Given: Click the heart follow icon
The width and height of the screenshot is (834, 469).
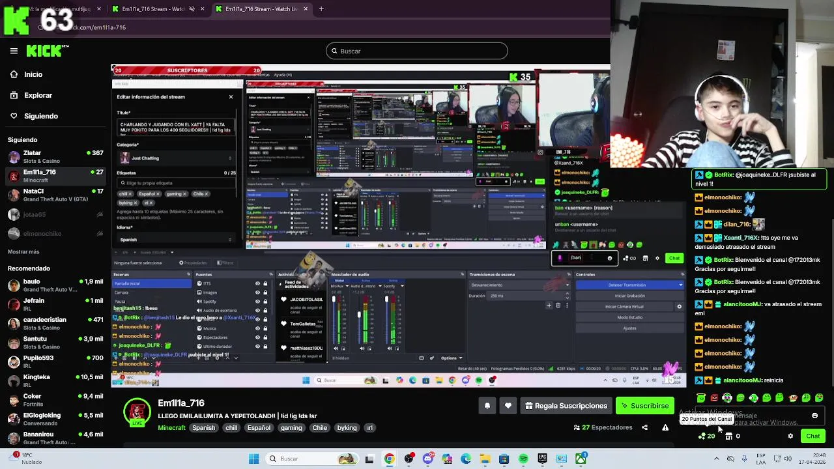Looking at the screenshot, I should pyautogui.click(x=508, y=406).
